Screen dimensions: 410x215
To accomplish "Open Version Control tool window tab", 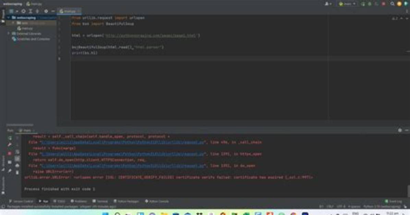I will pos(21,201).
